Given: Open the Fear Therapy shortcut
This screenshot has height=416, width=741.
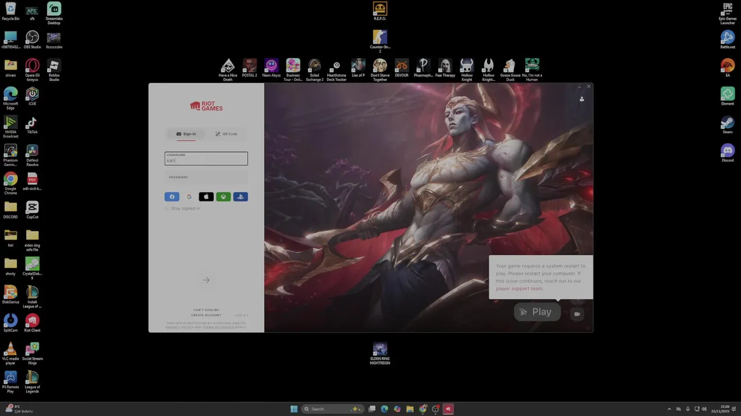Looking at the screenshot, I should coord(445,68).
